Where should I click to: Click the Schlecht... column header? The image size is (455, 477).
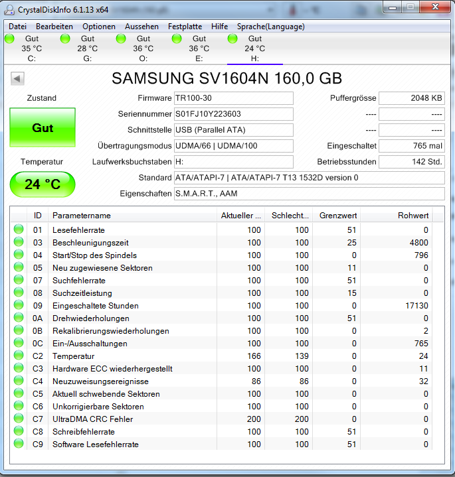point(289,216)
